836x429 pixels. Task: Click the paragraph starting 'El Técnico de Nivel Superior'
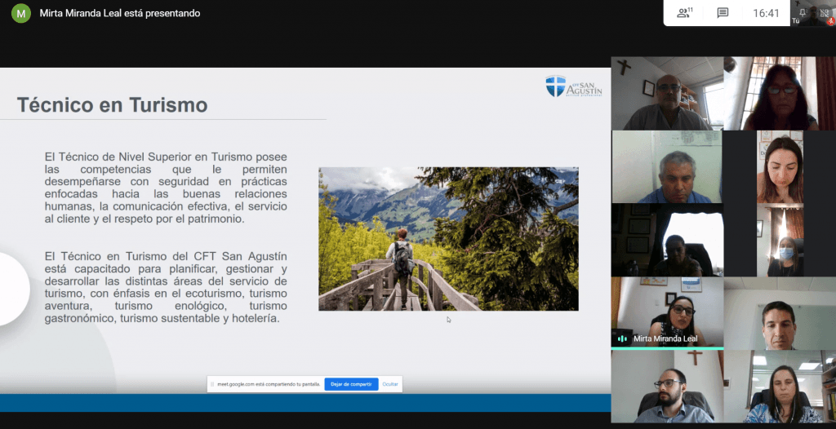click(166, 188)
